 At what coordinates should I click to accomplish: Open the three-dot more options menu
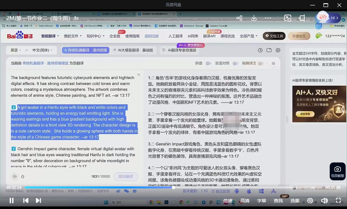[x=268, y=18]
